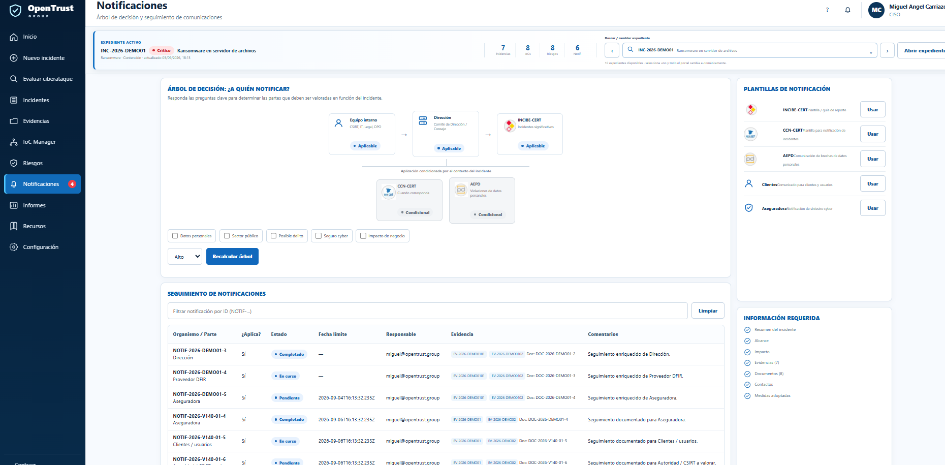Open IoC Manager from sidebar
Screen dimensions: 945x465
[43, 142]
